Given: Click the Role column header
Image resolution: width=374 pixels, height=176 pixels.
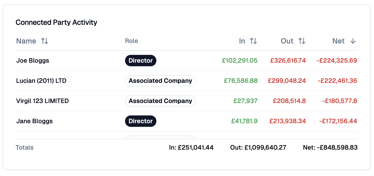Looking at the screenshot, I should 131,41.
